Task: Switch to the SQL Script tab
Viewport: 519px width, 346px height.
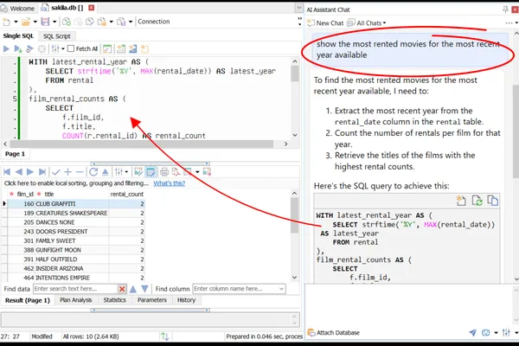Action: tap(56, 36)
